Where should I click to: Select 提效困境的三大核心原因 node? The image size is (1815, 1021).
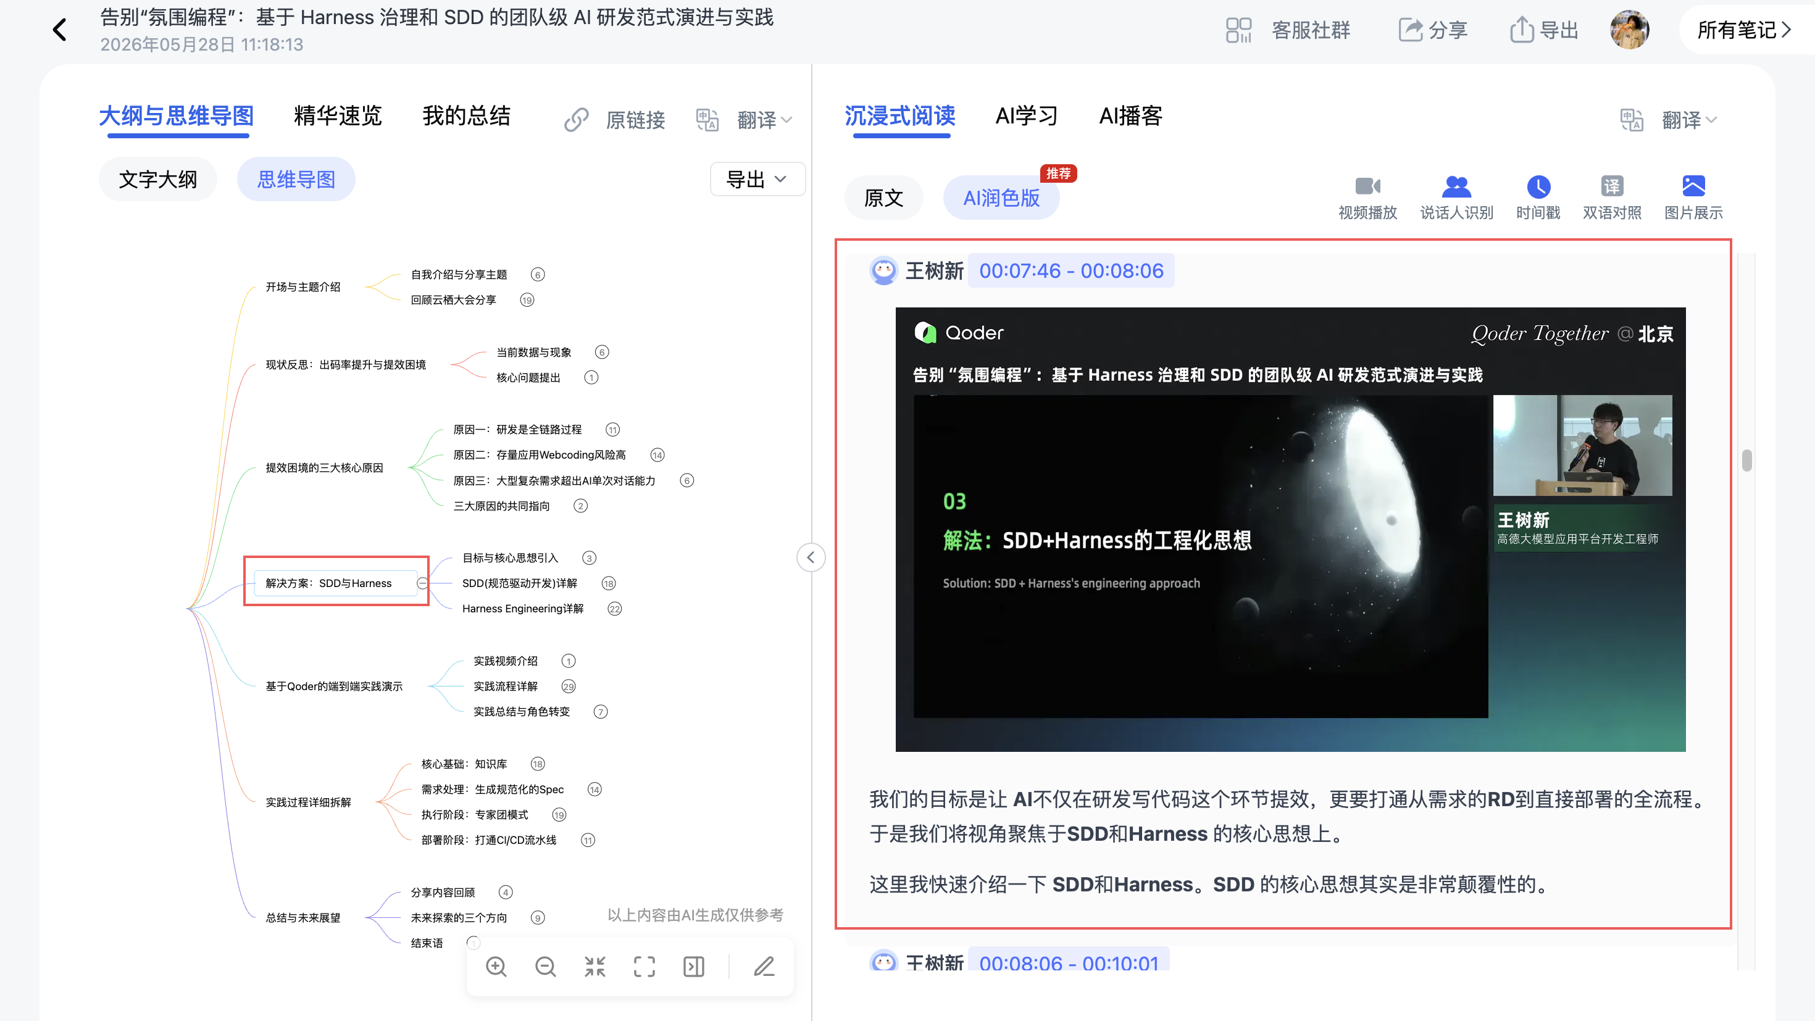point(324,468)
